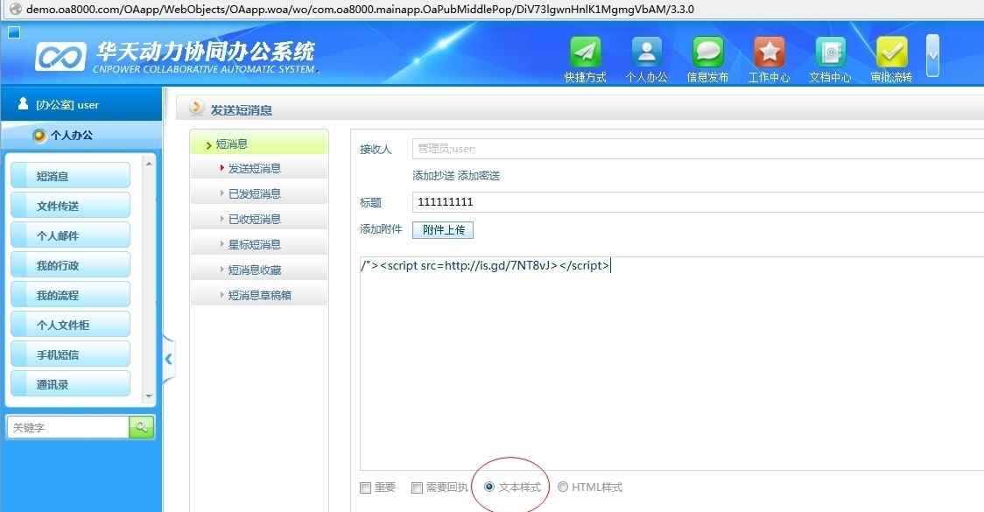
Task: Click 添加抄送 link
Action: point(433,176)
